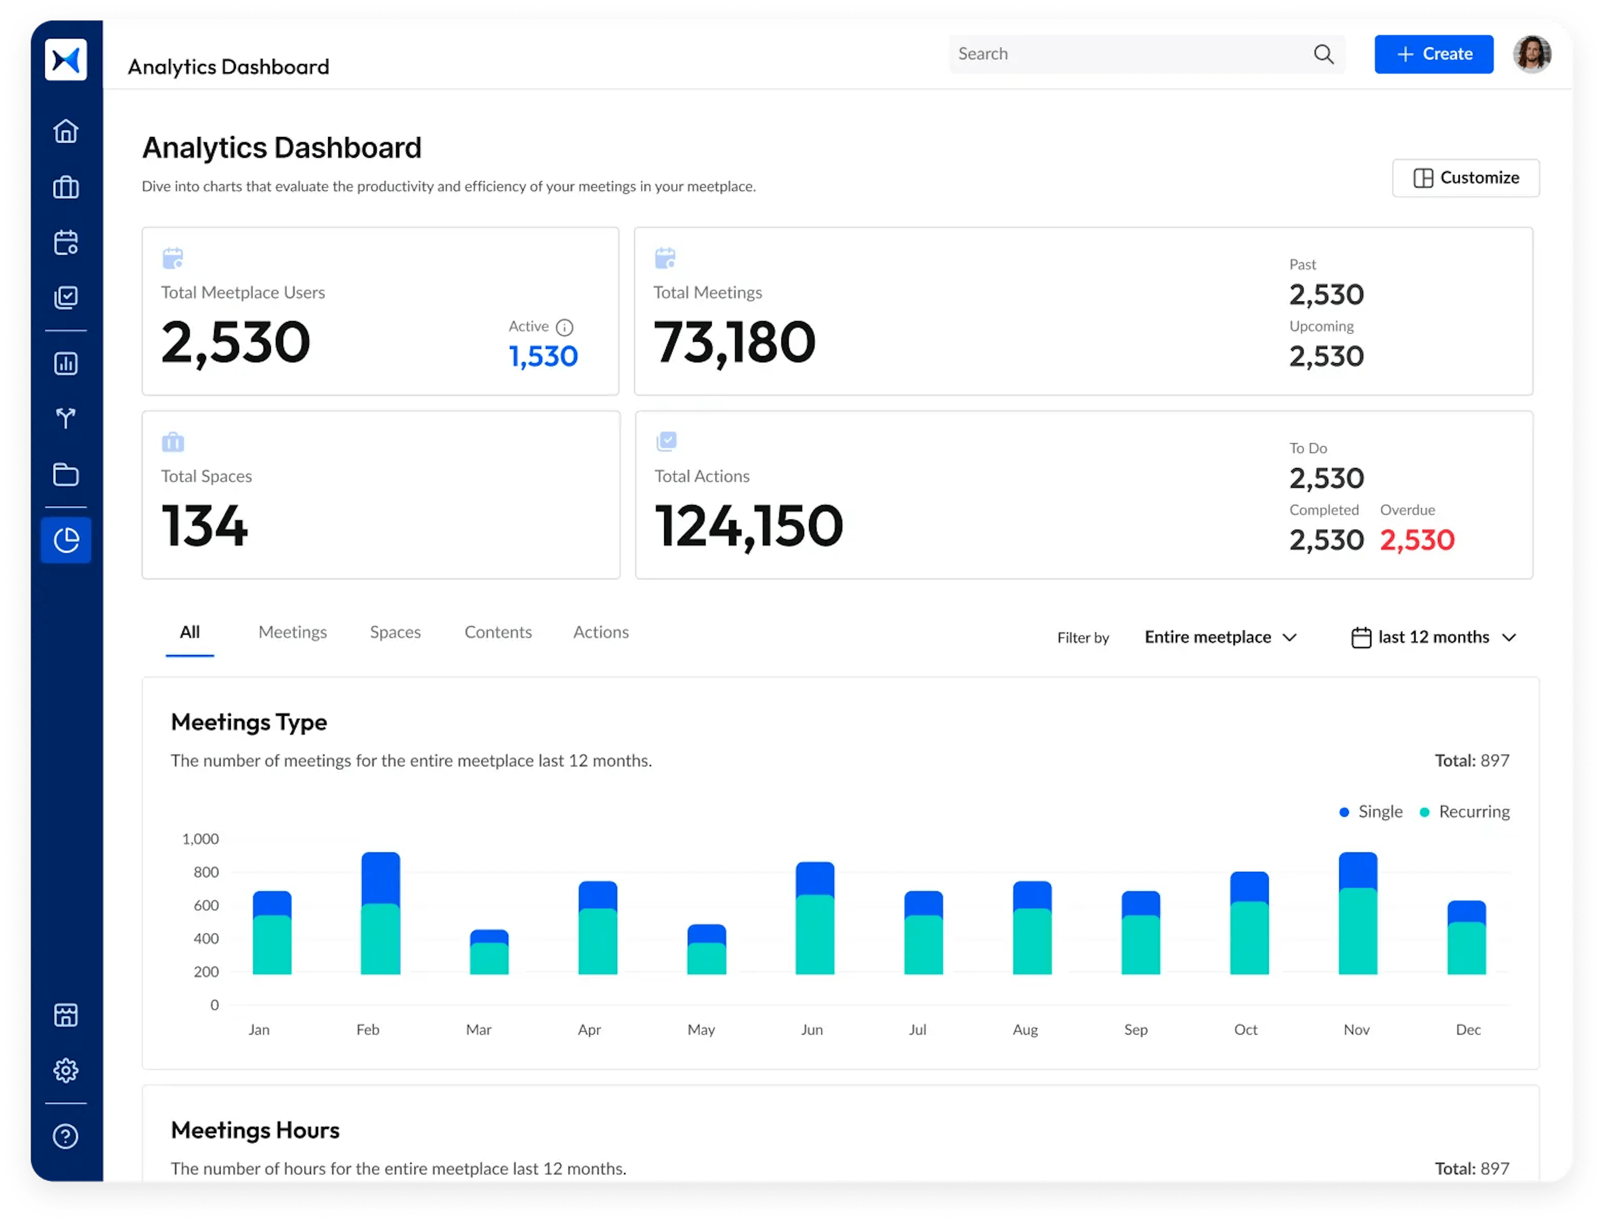Click the settings gear sidebar icon

(x=66, y=1069)
